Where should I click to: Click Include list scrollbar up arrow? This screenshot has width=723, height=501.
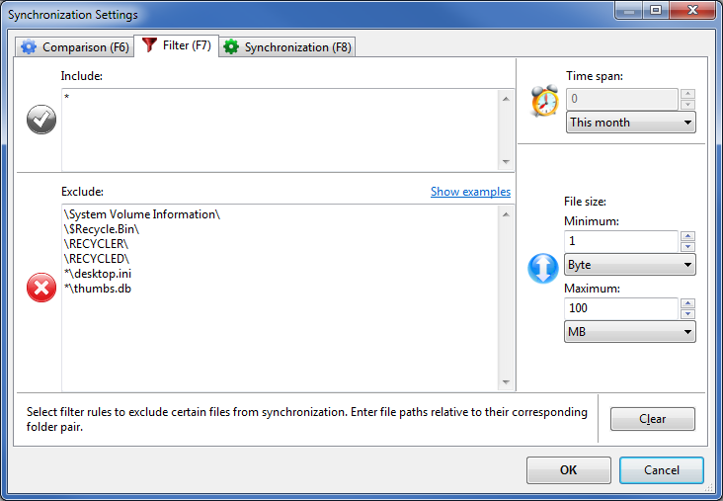point(506,99)
